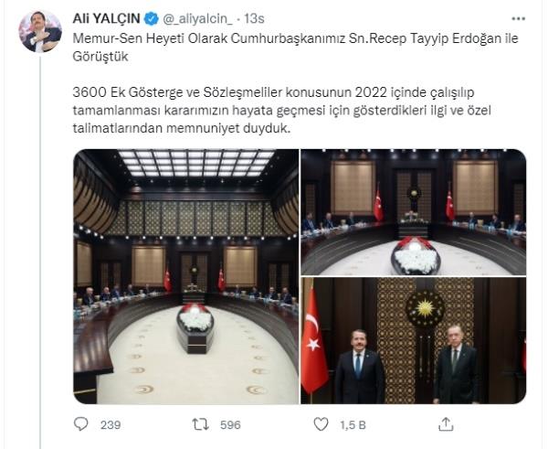Open the share upload icon
The image size is (548, 449).
click(x=446, y=423)
